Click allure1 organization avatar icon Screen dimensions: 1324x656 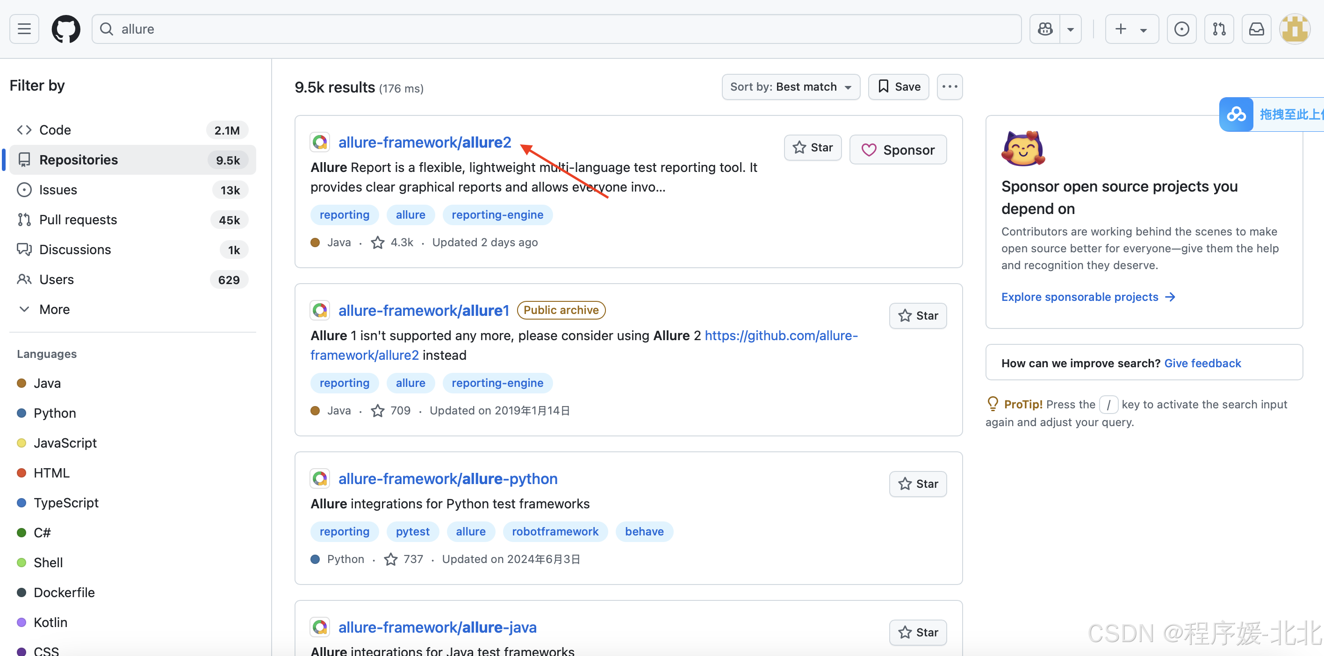pos(320,310)
